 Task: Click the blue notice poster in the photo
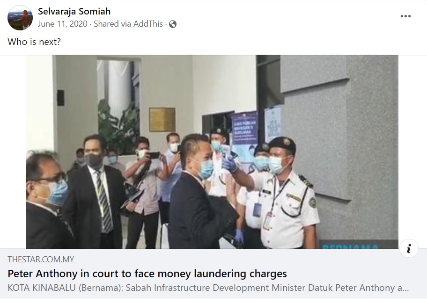(244, 128)
